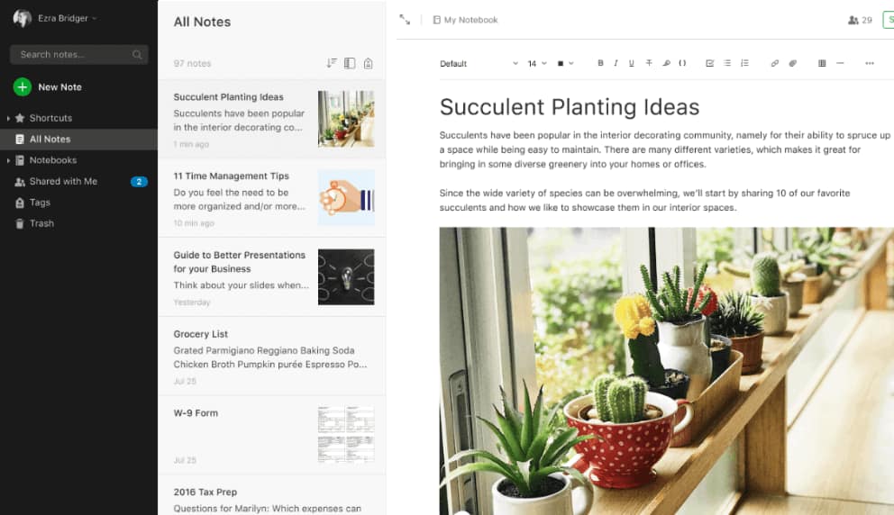The image size is (894, 515).
Task: Click the note title Succulent Planting Ideas
Action: pos(569,107)
